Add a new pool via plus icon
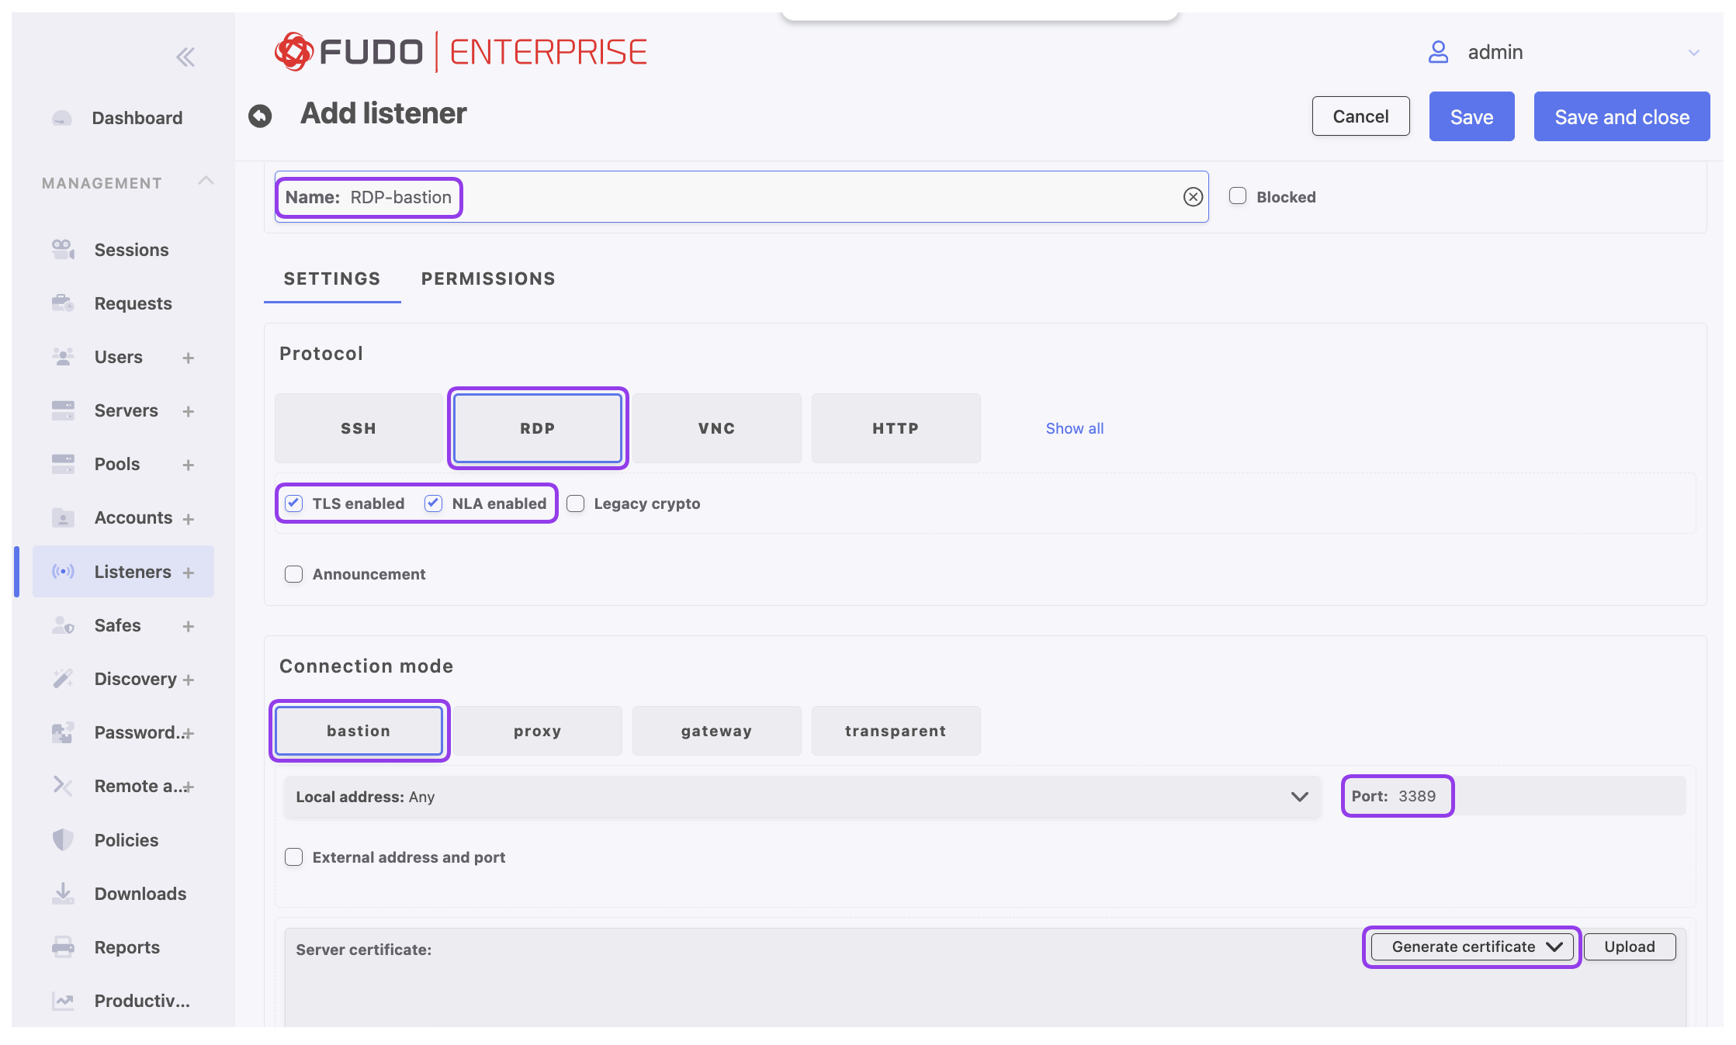 tap(188, 465)
